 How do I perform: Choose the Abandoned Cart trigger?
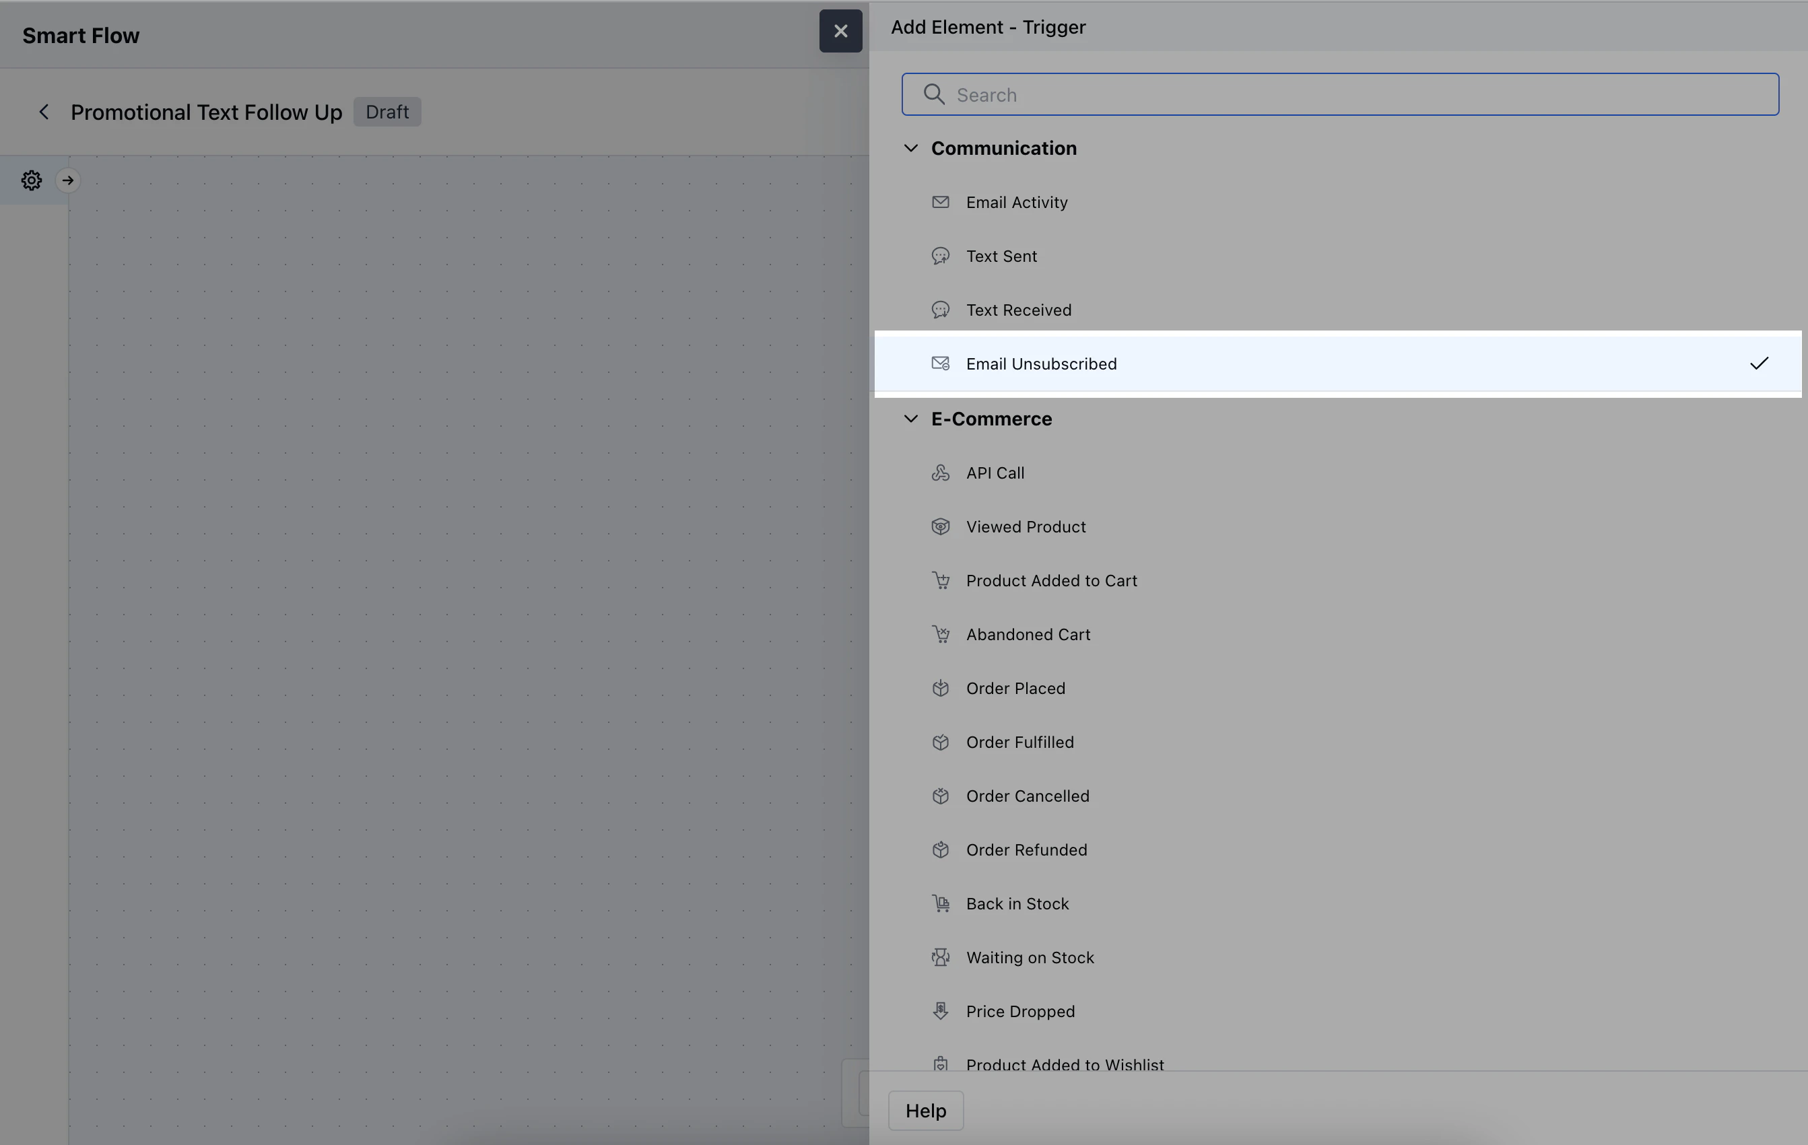click(1337, 635)
